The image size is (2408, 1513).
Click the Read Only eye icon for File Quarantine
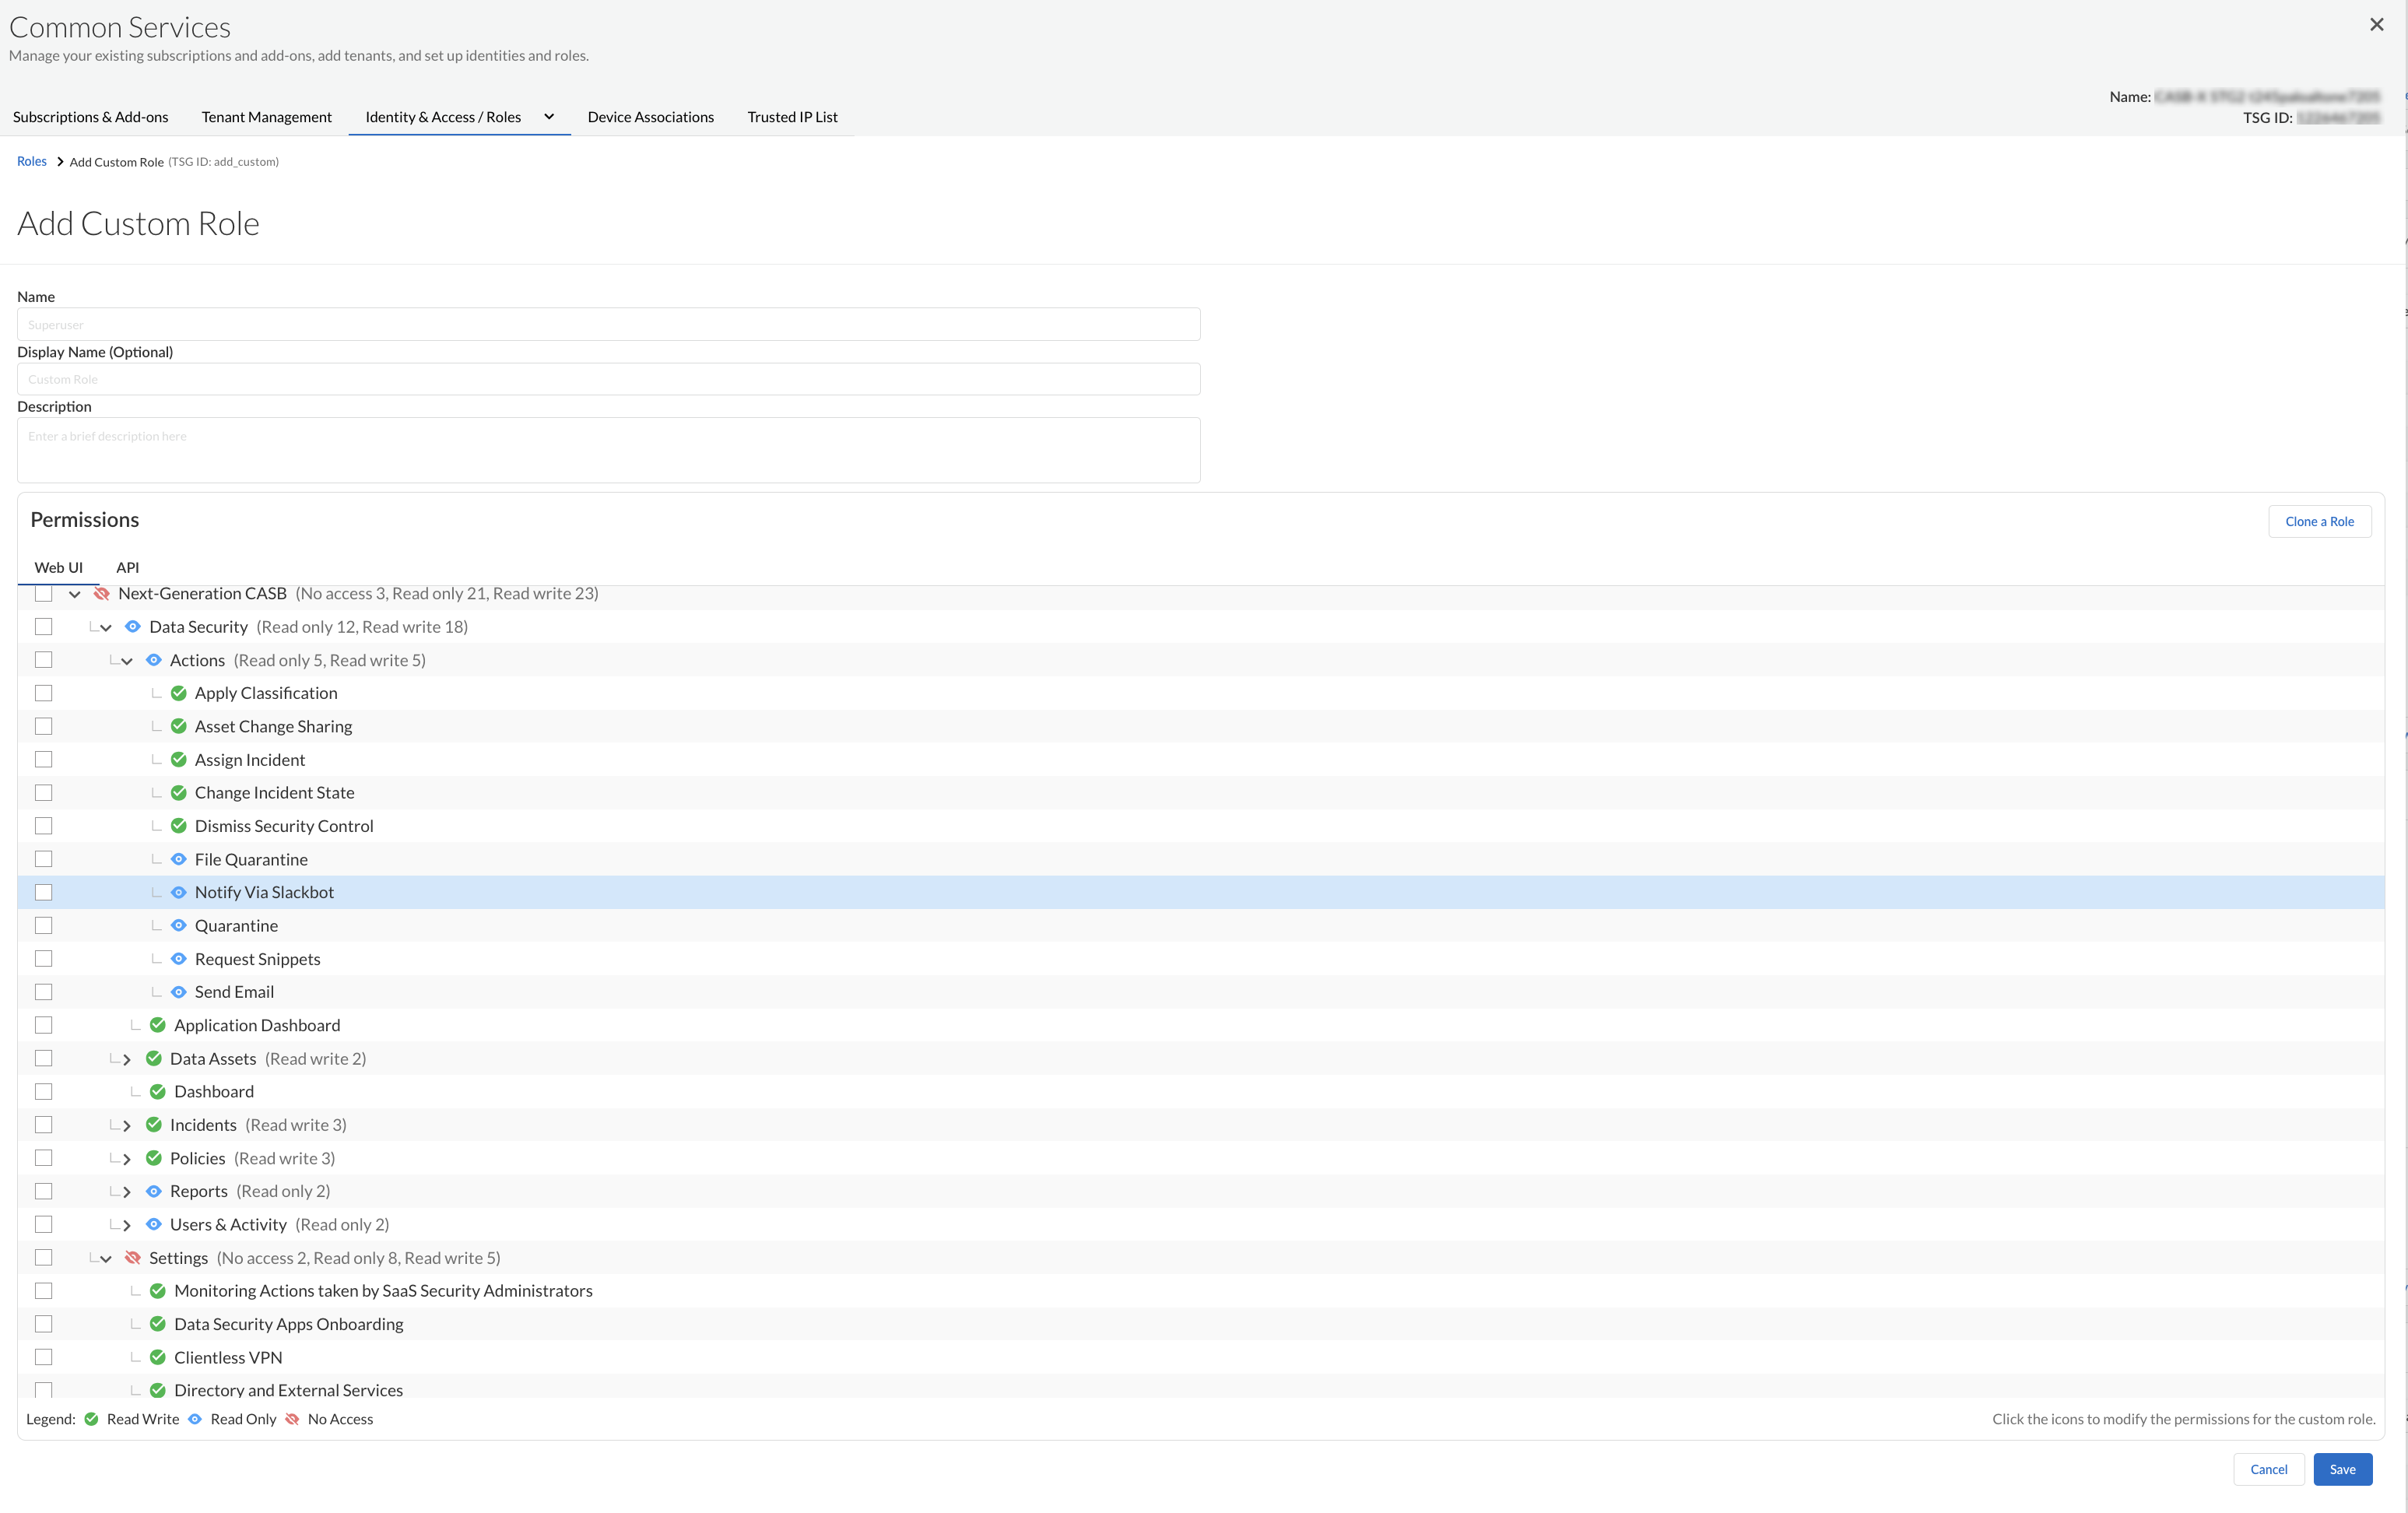179,859
